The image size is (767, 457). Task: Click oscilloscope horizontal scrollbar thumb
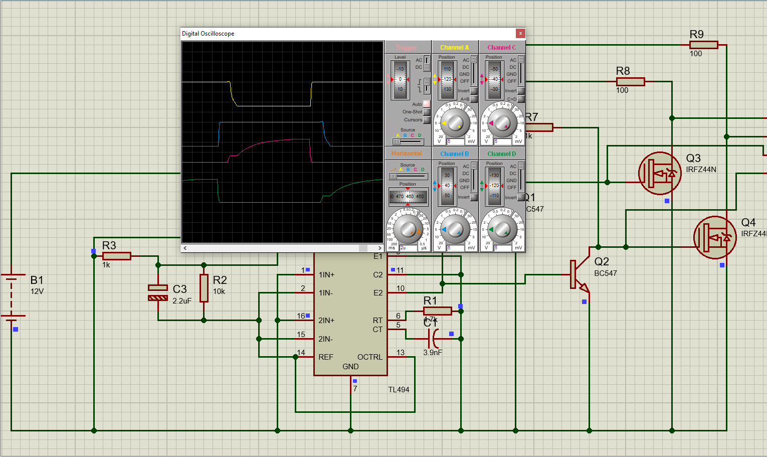(x=363, y=248)
